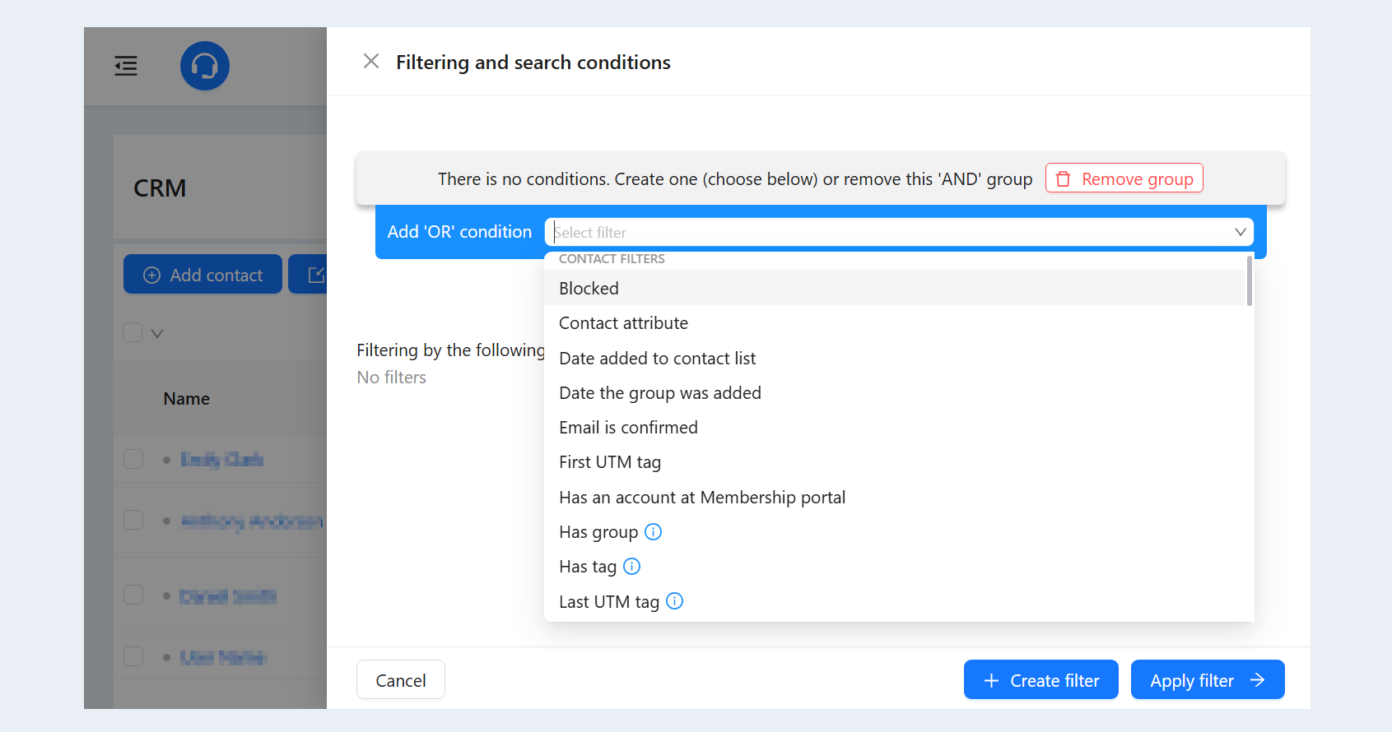Expand the Select filter dropdown arrow
This screenshot has height=732, width=1392.
(1240, 232)
